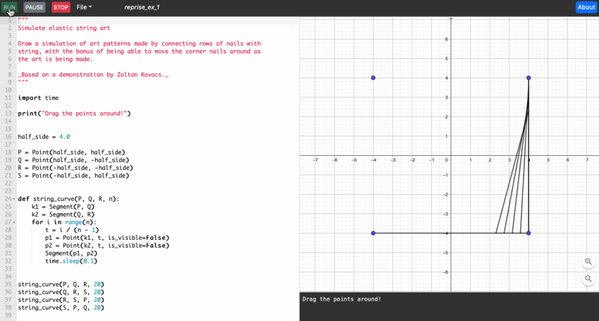Pause the running program

coord(35,7)
